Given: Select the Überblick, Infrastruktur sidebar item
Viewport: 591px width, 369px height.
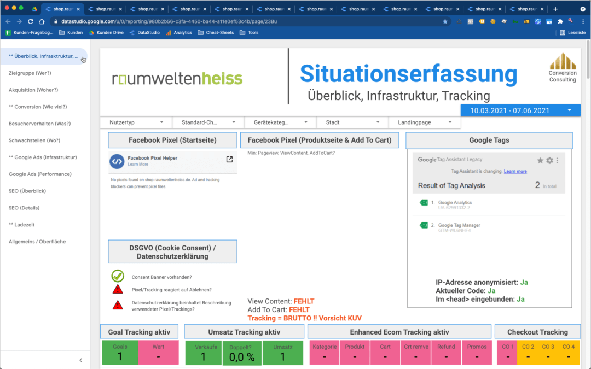Looking at the screenshot, I should (44, 56).
